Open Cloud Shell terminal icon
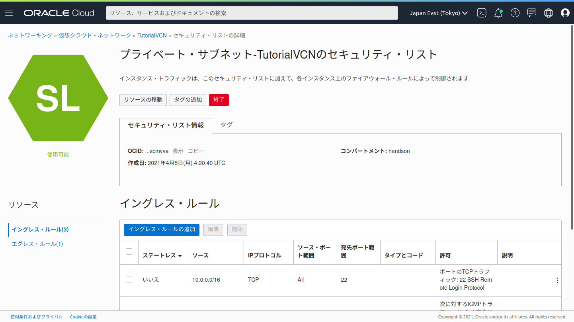 tap(482, 13)
